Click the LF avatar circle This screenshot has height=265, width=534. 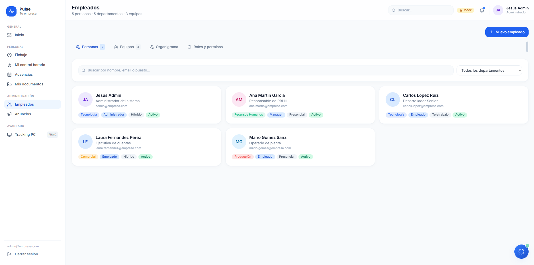click(x=85, y=142)
